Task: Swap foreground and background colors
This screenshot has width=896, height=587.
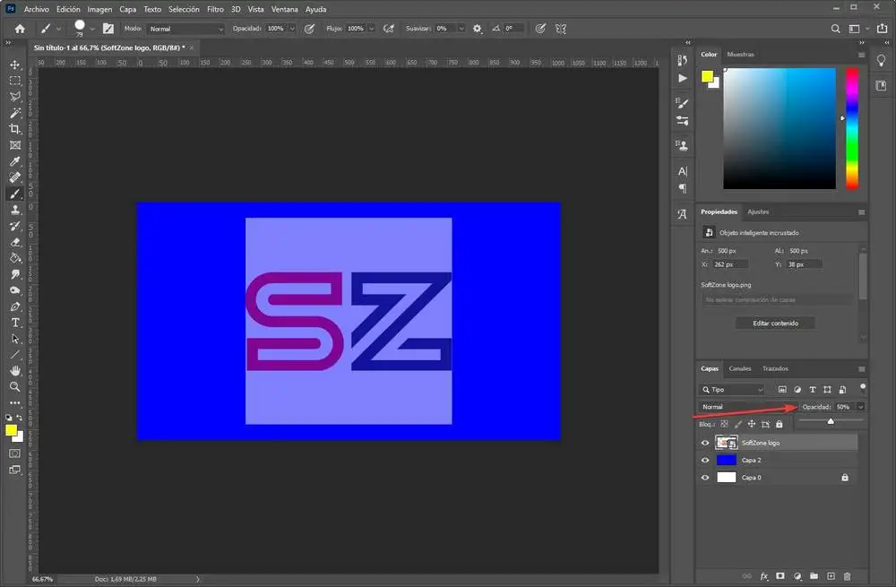Action: click(19, 418)
